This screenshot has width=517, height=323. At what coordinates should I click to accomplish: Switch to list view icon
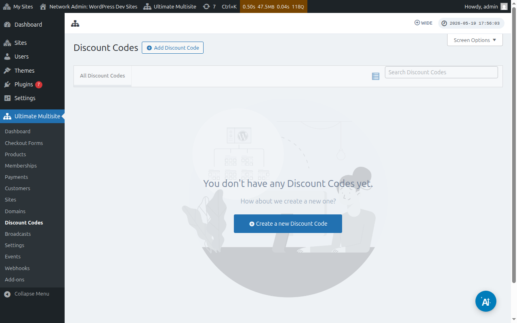pyautogui.click(x=376, y=76)
